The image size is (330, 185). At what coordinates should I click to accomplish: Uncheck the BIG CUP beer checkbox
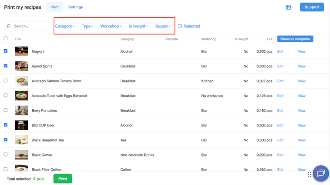[x=6, y=124]
